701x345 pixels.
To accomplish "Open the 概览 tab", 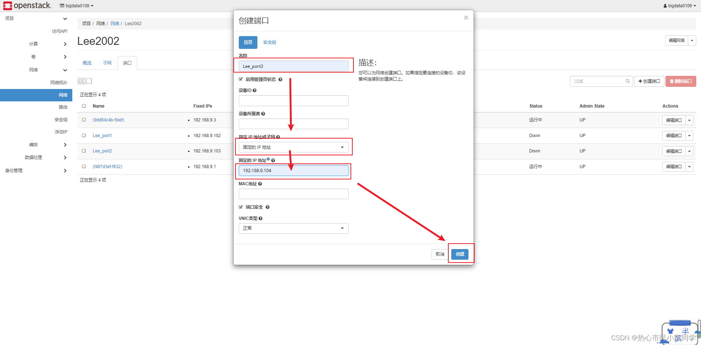I will 87,63.
